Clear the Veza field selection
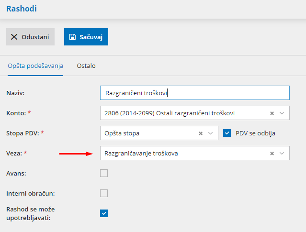The width and height of the screenshot is (306, 232). (272, 154)
